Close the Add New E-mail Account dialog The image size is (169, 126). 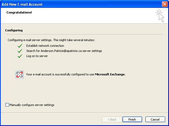[x=165, y=4]
